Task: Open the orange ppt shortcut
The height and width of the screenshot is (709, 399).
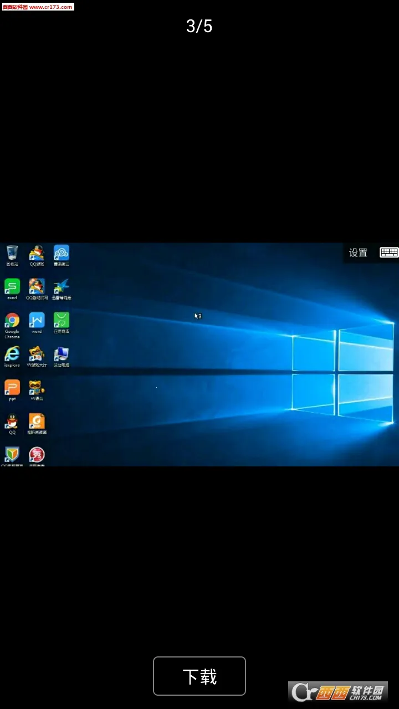Action: [x=12, y=388]
